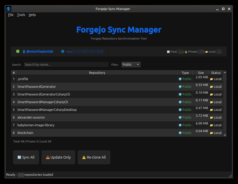Click the globe icon in blockchain row

coord(180,133)
